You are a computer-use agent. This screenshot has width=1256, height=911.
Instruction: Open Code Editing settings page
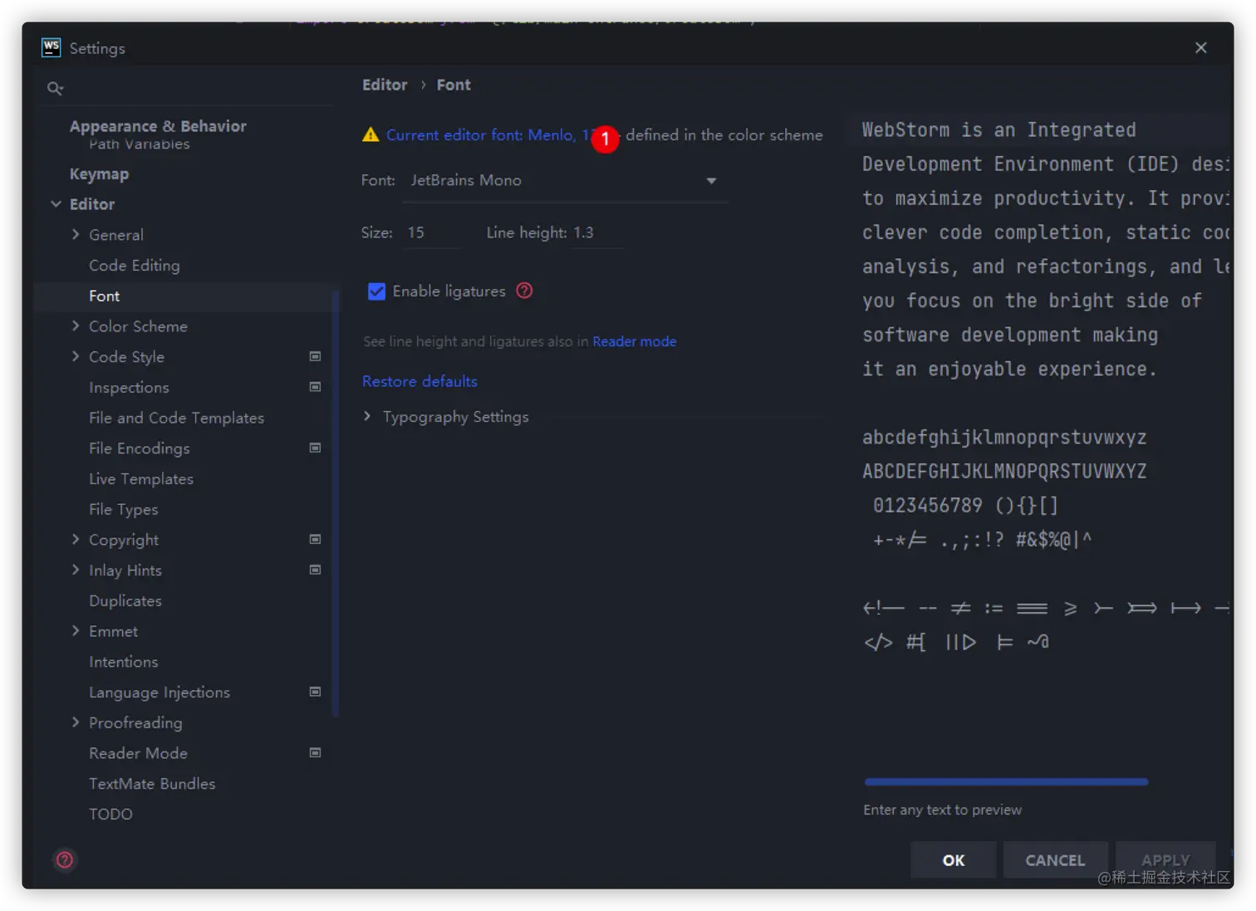click(135, 266)
